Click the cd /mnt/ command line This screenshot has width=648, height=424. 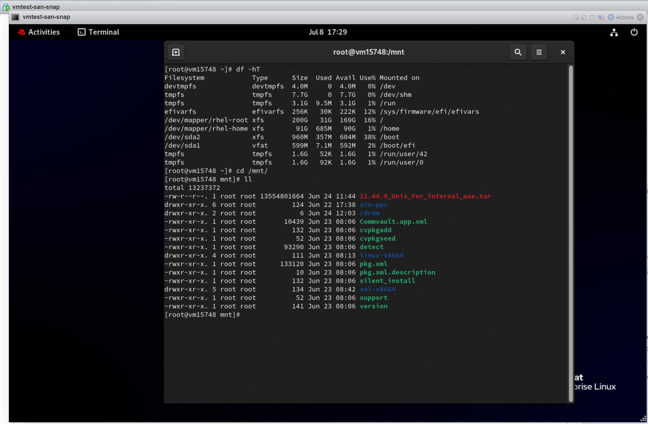click(216, 171)
